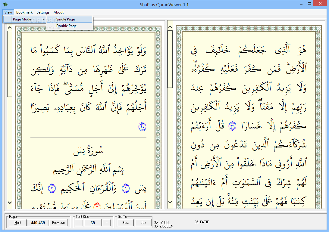The height and width of the screenshot is (232, 329).
Task: Click status text '36. YA-SEEN'
Action: [164, 226]
